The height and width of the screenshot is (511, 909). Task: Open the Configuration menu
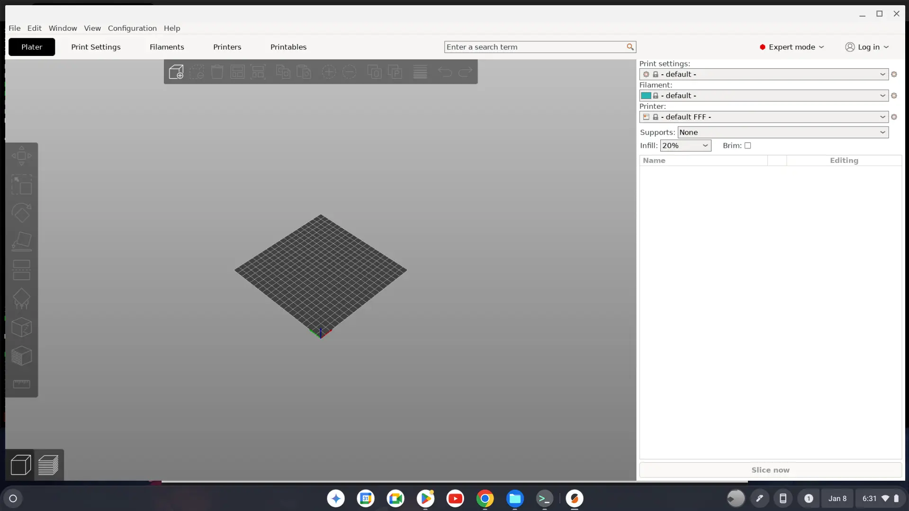pyautogui.click(x=132, y=28)
